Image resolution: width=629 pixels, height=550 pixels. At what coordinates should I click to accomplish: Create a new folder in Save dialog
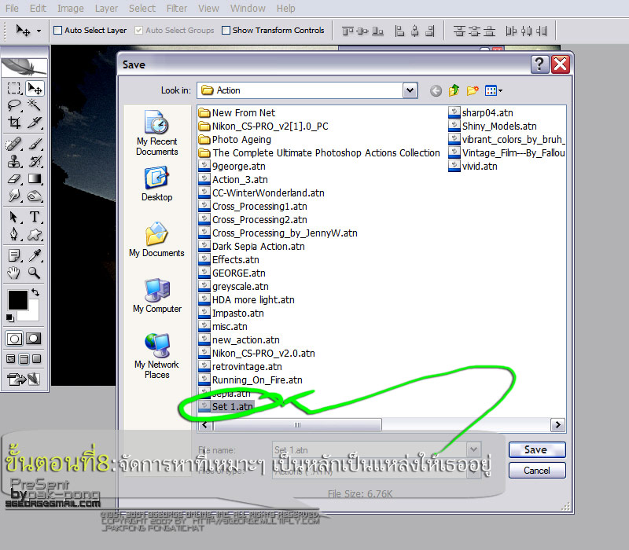(x=473, y=90)
